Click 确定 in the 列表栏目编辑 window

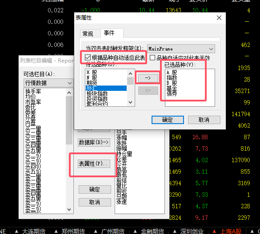(x=95, y=189)
